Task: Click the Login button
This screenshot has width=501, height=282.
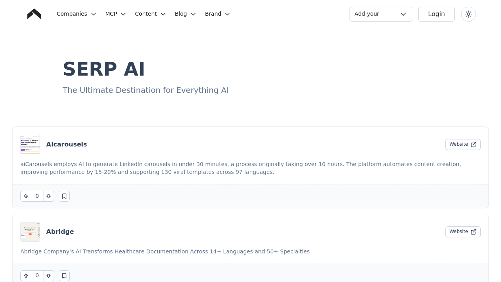Action: (x=436, y=14)
